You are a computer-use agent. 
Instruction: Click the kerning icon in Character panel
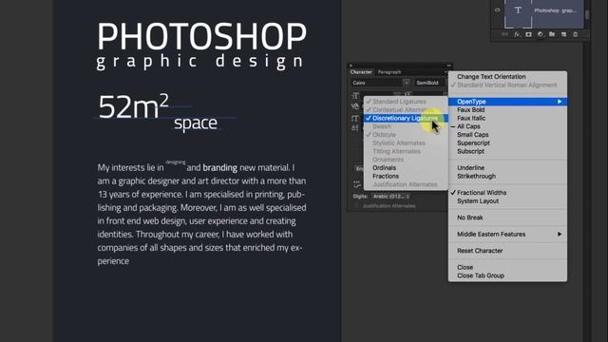[x=354, y=105]
